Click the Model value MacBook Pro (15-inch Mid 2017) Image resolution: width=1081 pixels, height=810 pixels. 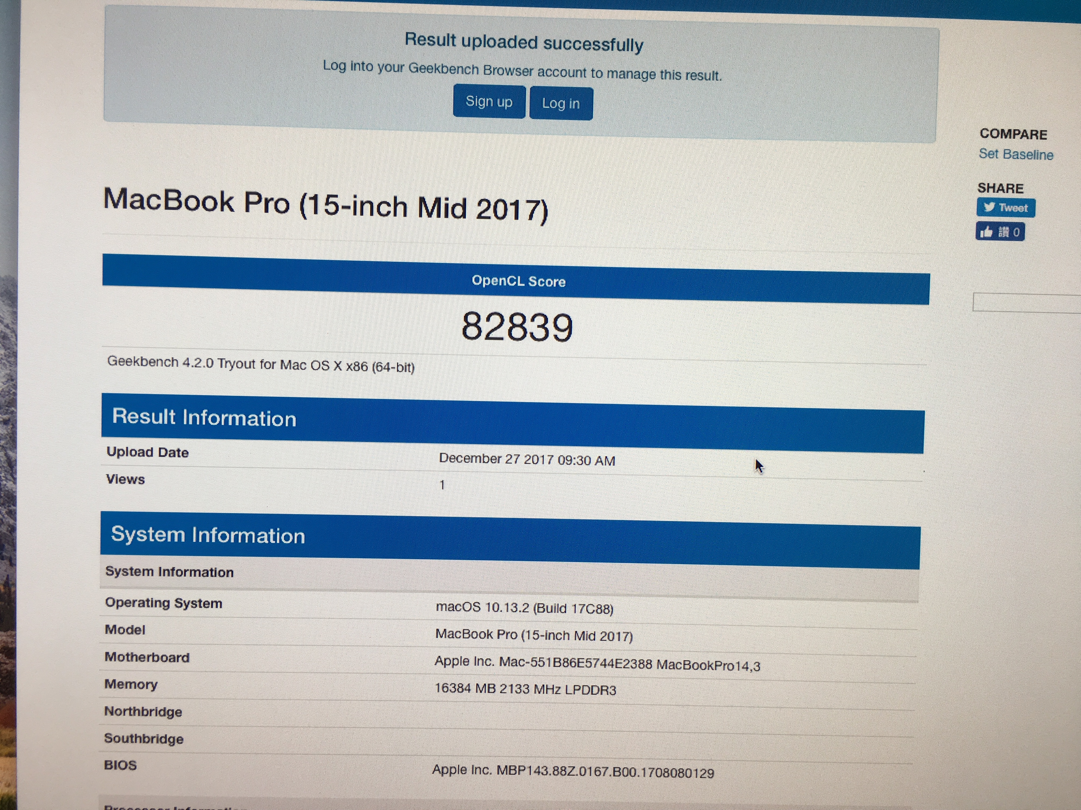(x=534, y=635)
